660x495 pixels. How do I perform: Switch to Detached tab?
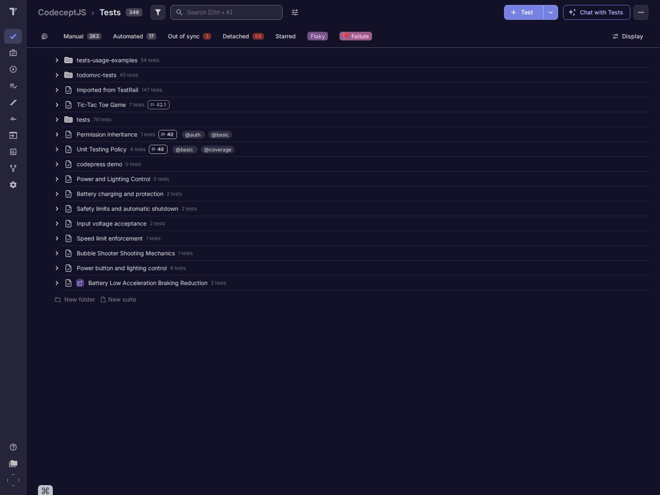[x=243, y=36]
